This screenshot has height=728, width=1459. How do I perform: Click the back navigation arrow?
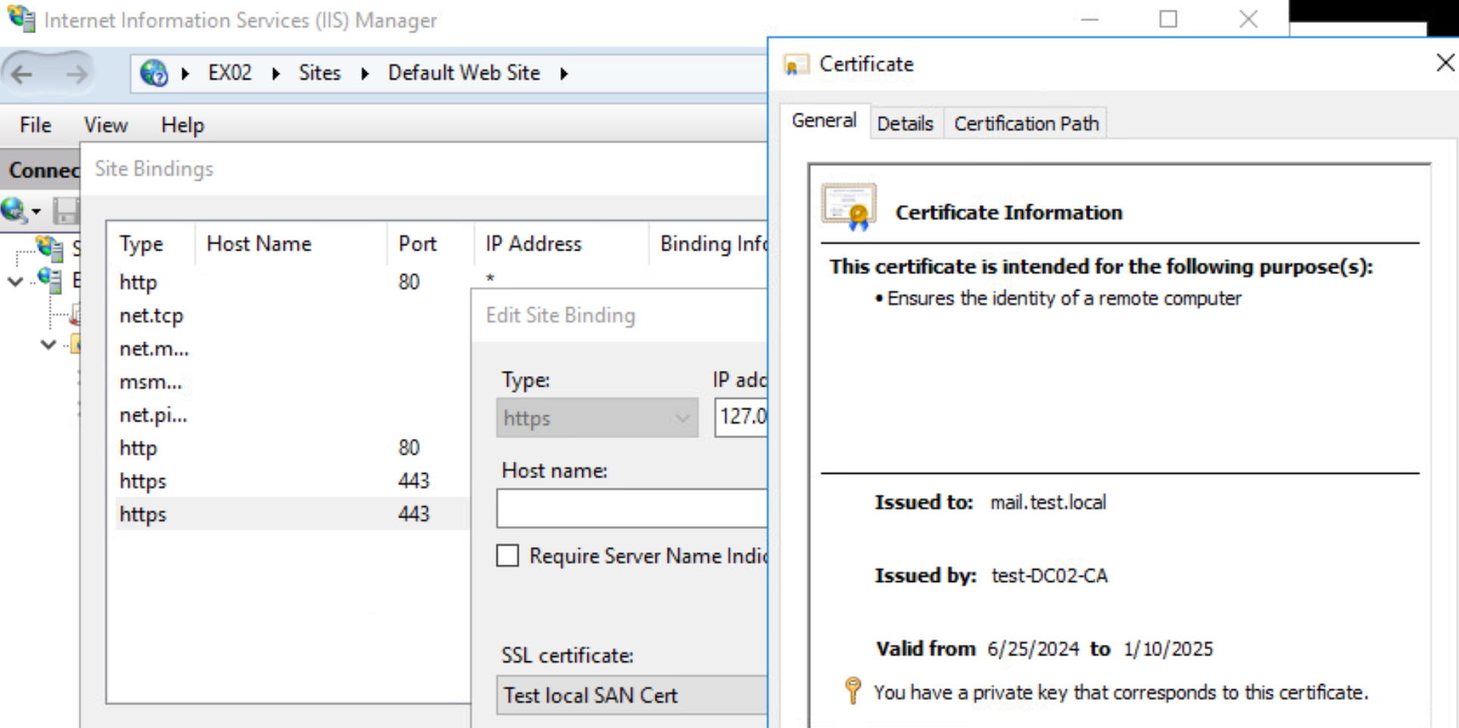pyautogui.click(x=21, y=73)
